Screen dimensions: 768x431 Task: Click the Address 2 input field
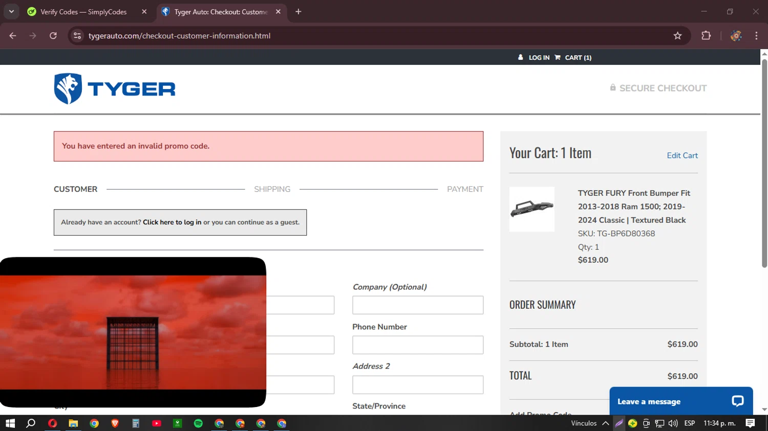[418, 385]
